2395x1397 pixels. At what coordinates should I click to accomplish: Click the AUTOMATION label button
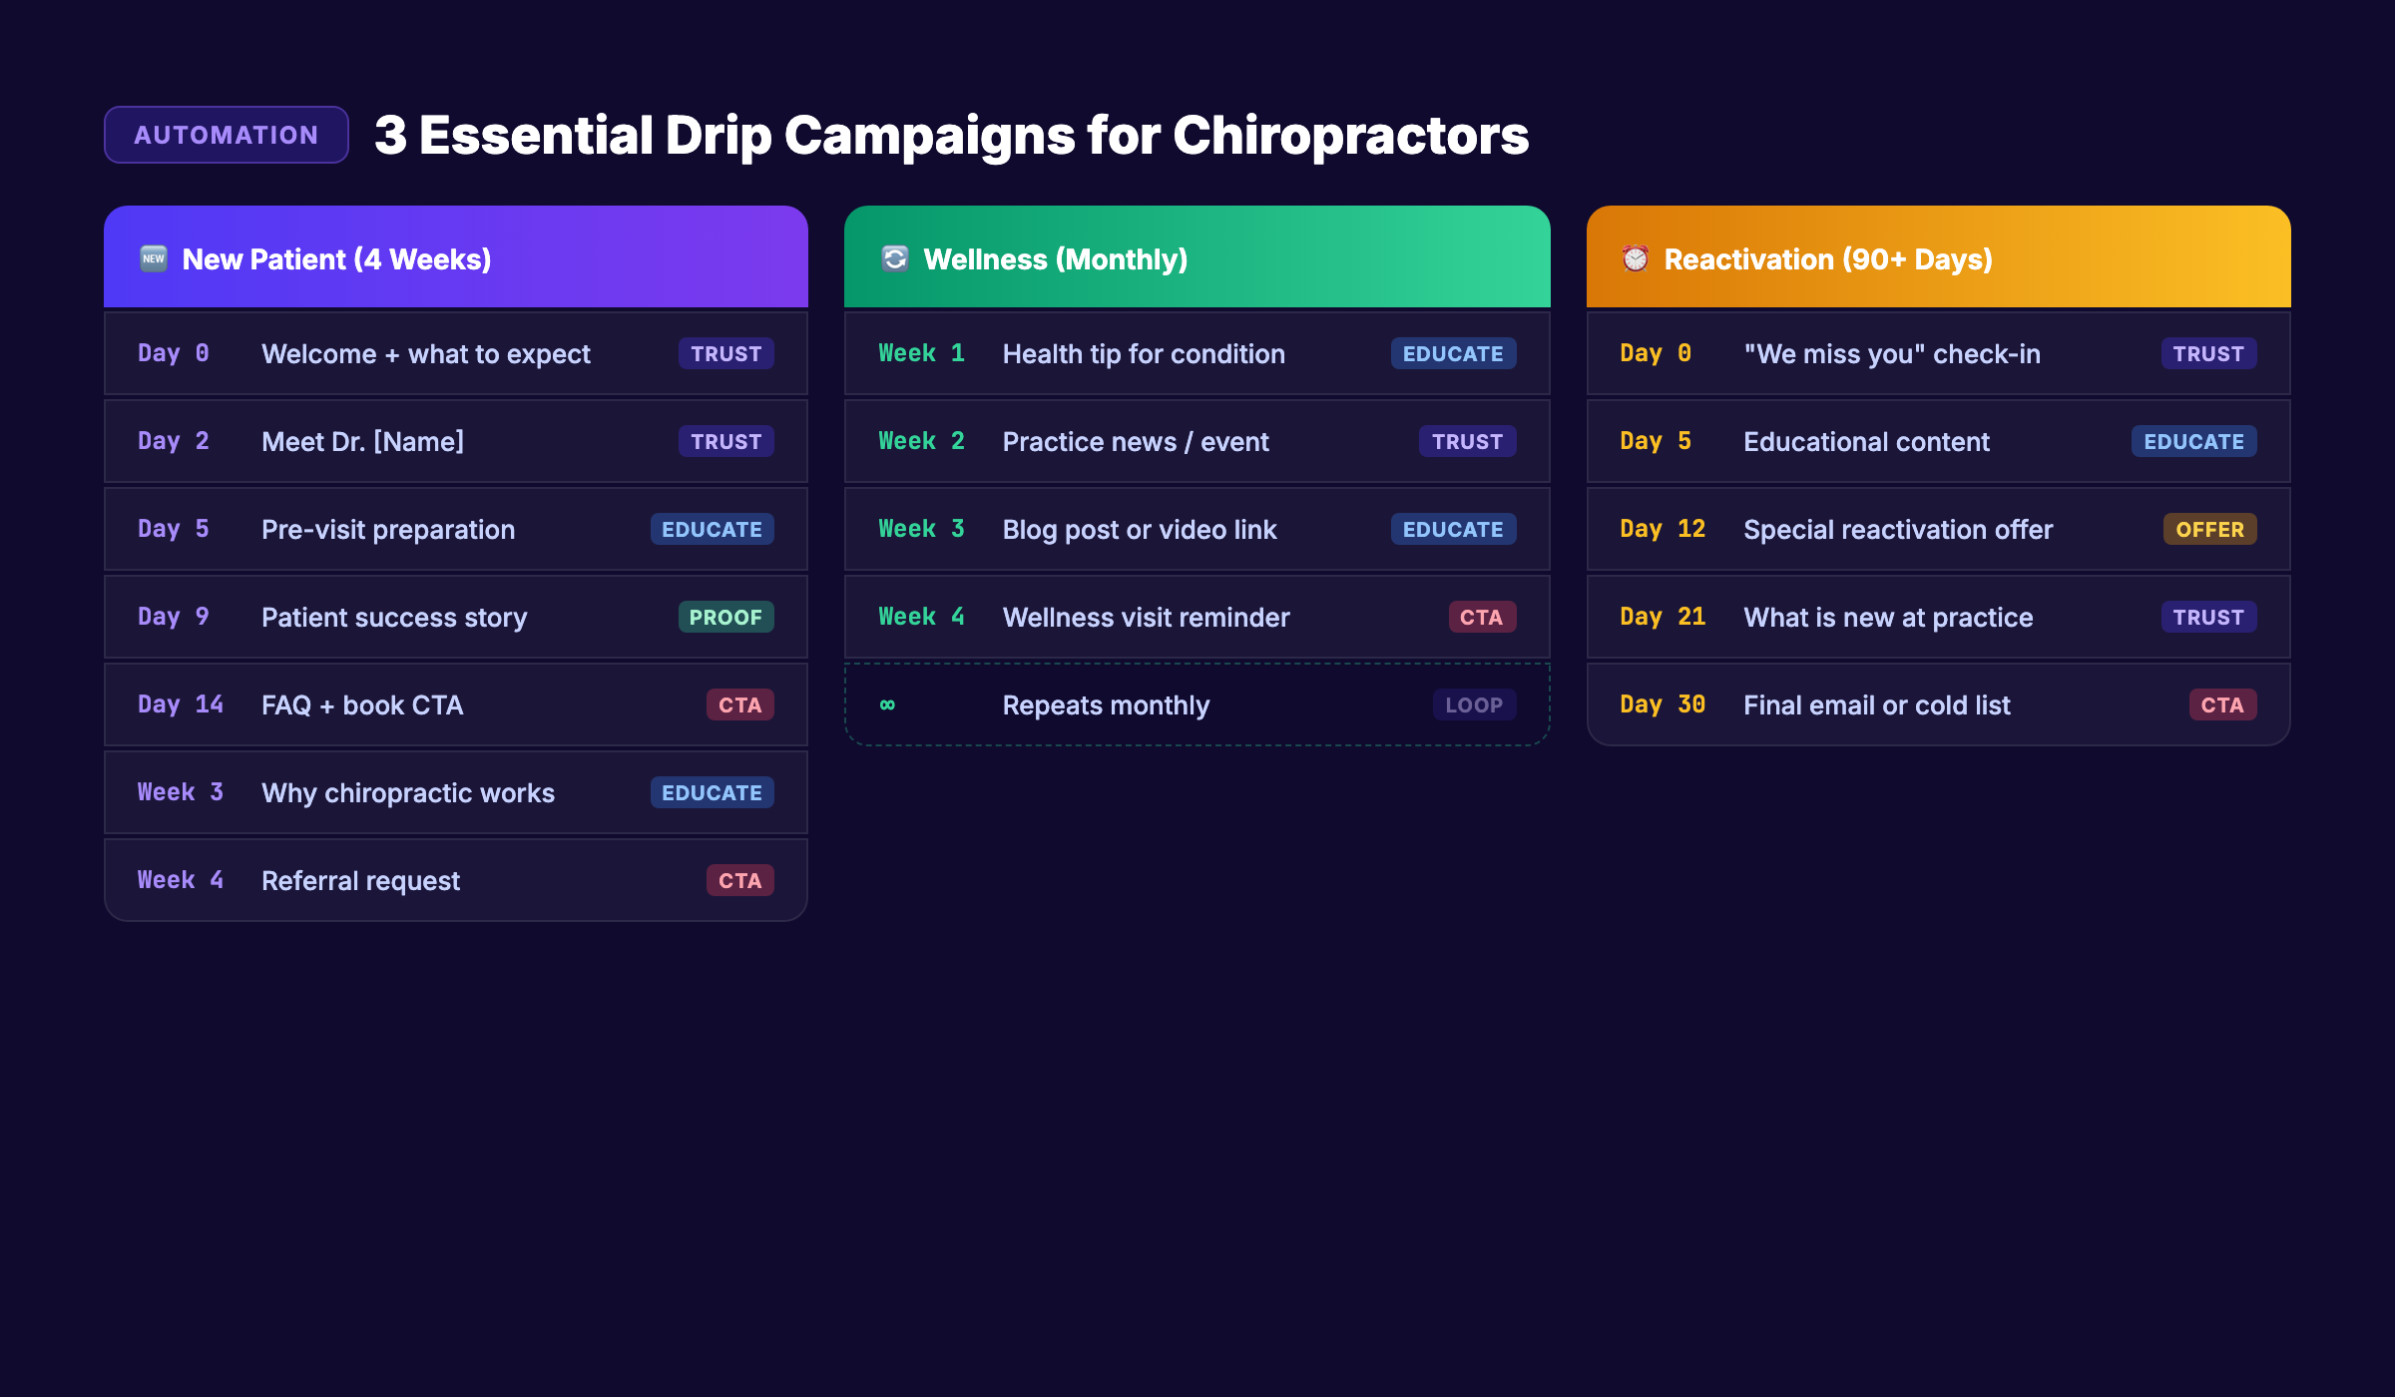point(226,134)
